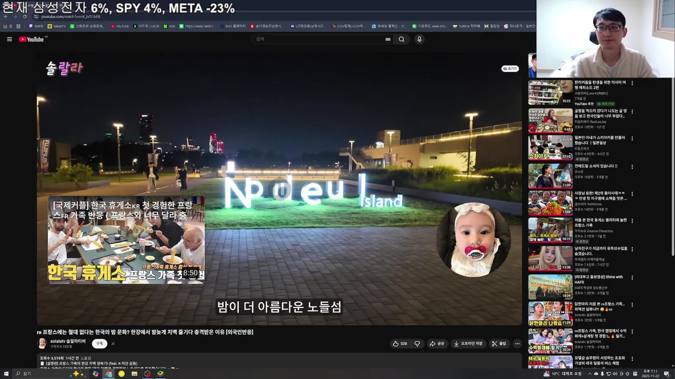This screenshot has width=675, height=379.
Task: Open the 치지직 CHZZK bookmark
Action: click(146, 26)
